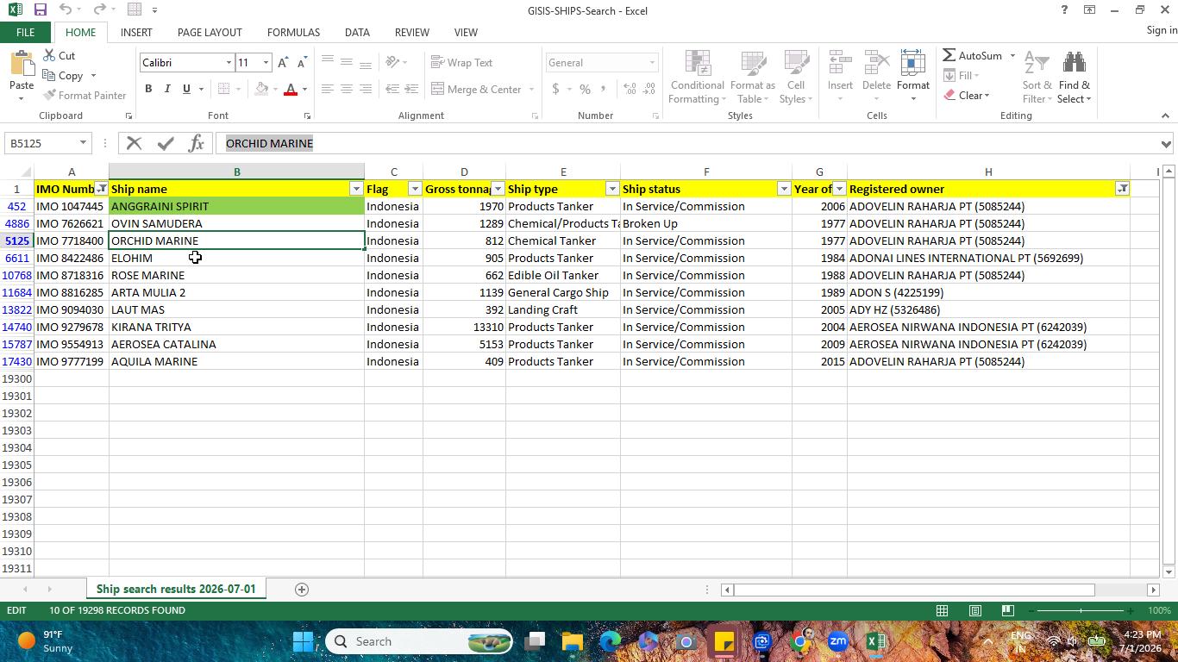The image size is (1178, 662).
Task: Align cell text to the left
Action: coord(327,89)
